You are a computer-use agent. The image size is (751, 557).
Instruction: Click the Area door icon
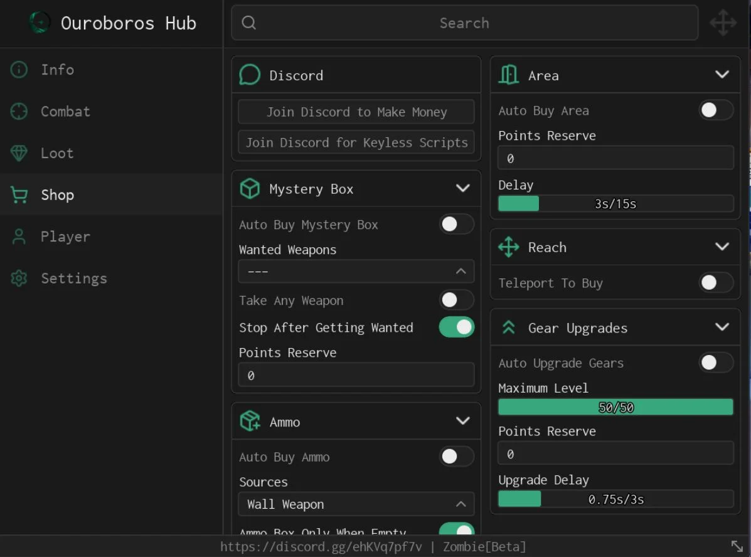509,75
